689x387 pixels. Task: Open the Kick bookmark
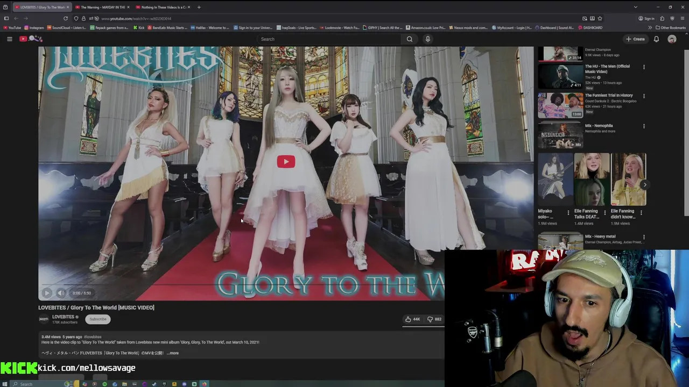[138, 27]
